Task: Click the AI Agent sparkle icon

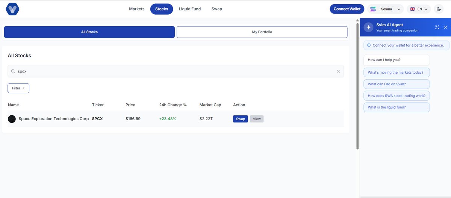Action: tap(369, 27)
